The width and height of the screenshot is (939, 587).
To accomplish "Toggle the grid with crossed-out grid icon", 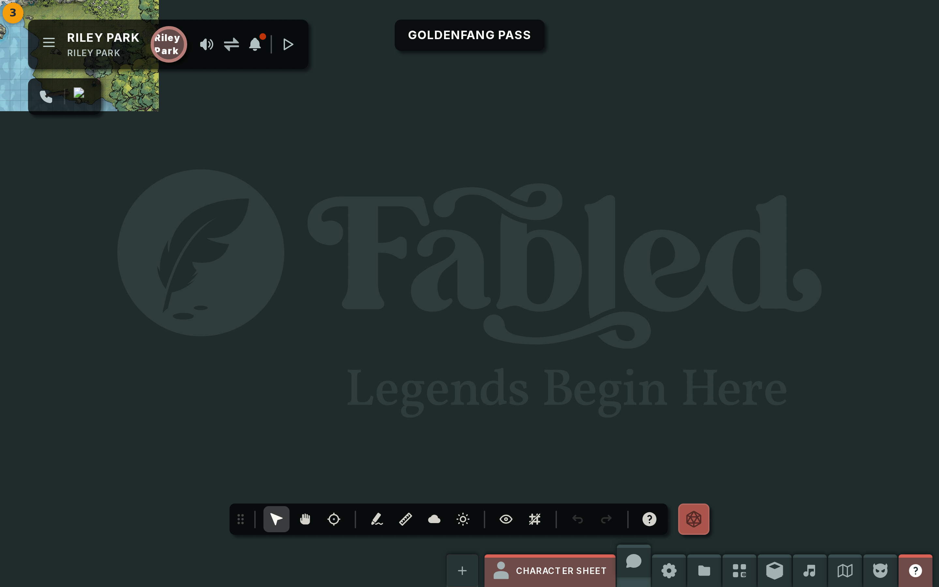I will (x=535, y=519).
